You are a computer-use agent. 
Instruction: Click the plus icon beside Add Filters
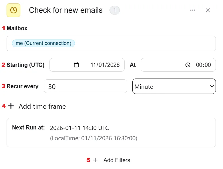[x=95, y=160]
